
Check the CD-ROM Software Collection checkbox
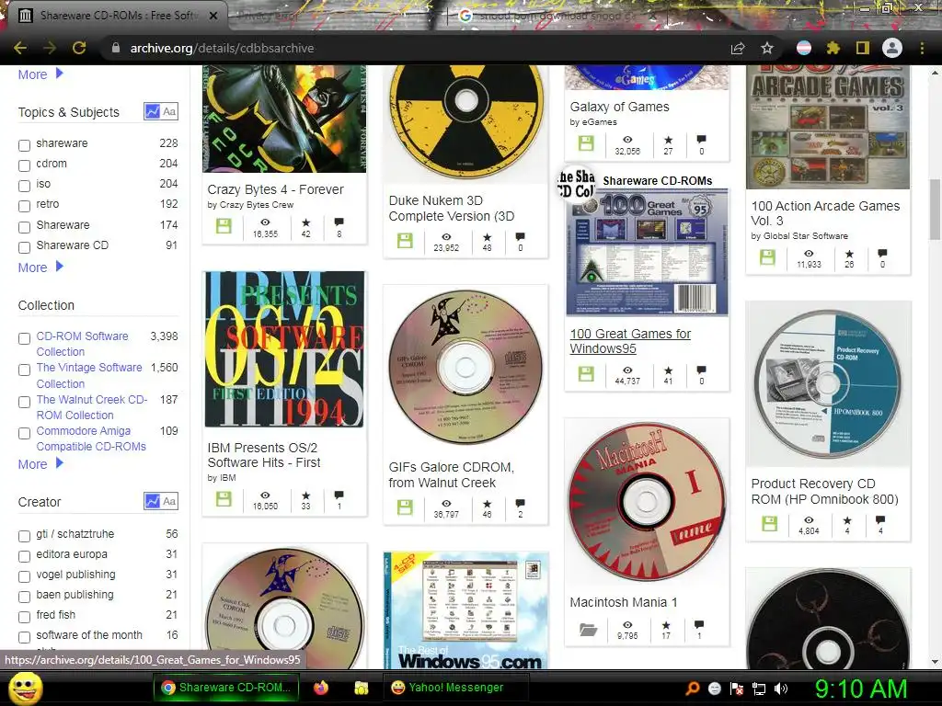pyautogui.click(x=24, y=338)
